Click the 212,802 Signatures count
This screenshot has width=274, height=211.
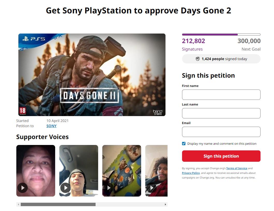[193, 41]
